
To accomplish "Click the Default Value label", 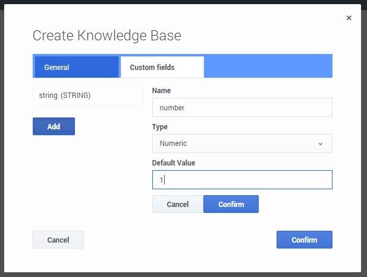I will click(174, 163).
